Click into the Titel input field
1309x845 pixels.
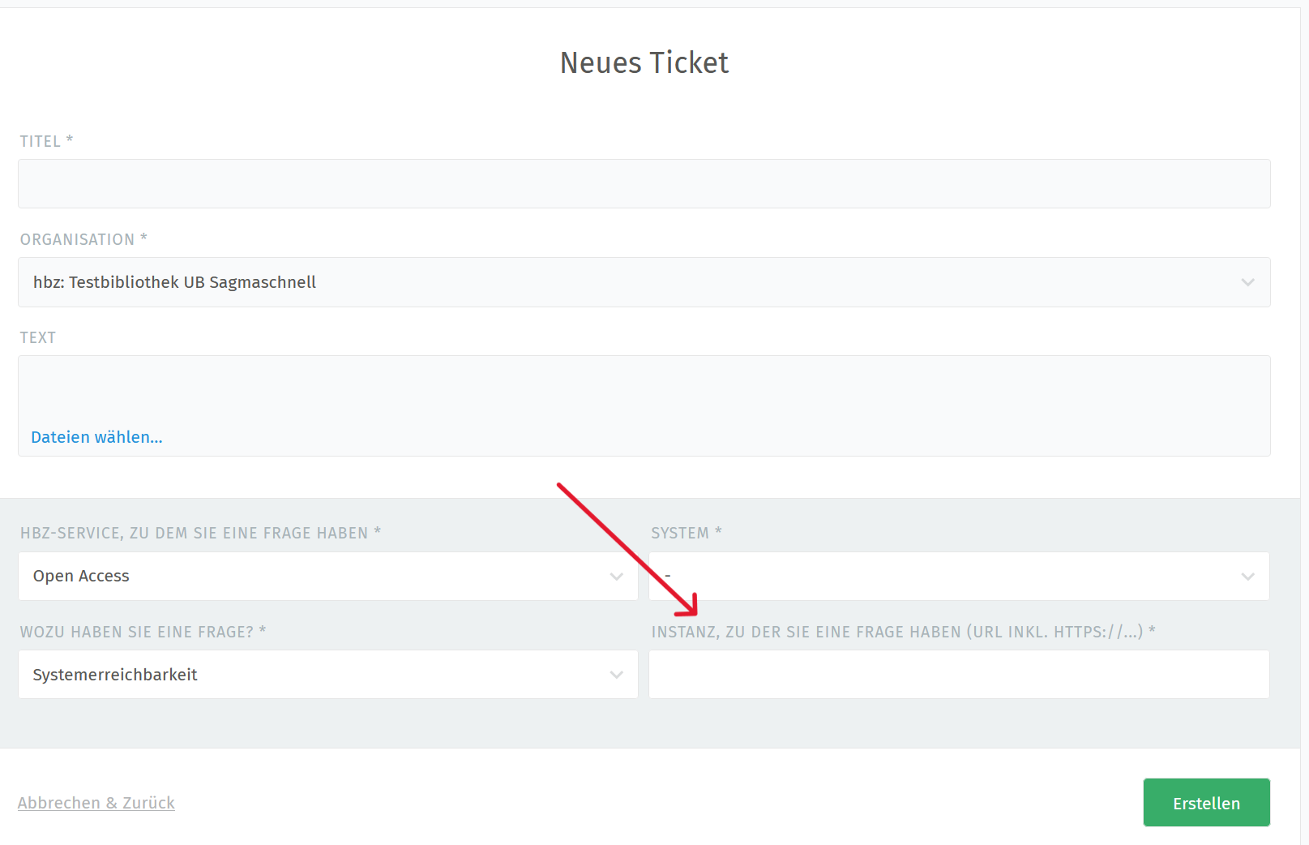tap(644, 184)
